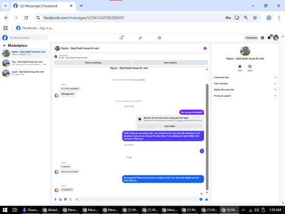Open the GIF picker in composer
This screenshot has height=214, width=285.
[x=70, y=199]
